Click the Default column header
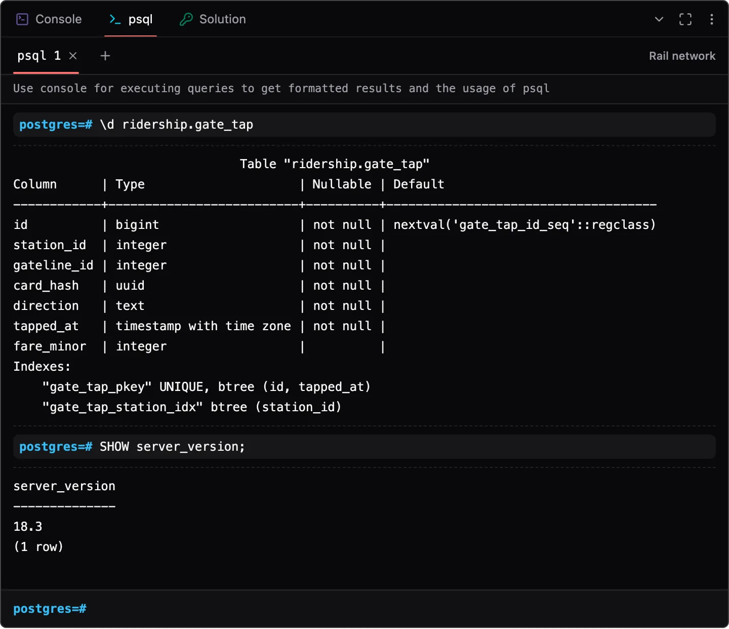The image size is (729, 629). (419, 184)
